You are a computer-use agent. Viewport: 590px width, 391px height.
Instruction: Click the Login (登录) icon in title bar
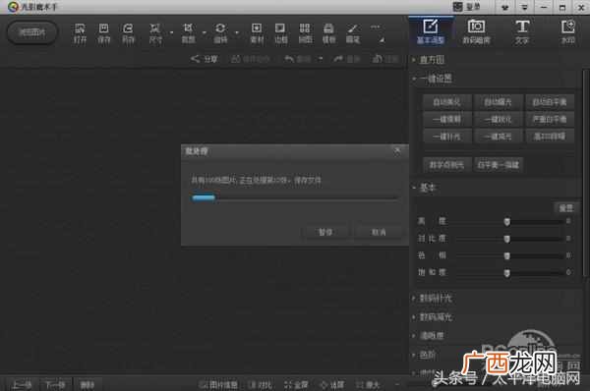457,7
